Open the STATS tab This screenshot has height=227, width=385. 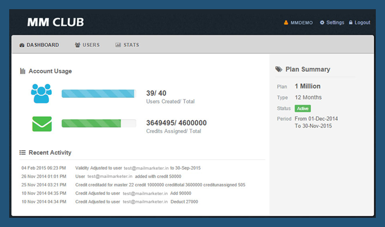pyautogui.click(x=132, y=45)
